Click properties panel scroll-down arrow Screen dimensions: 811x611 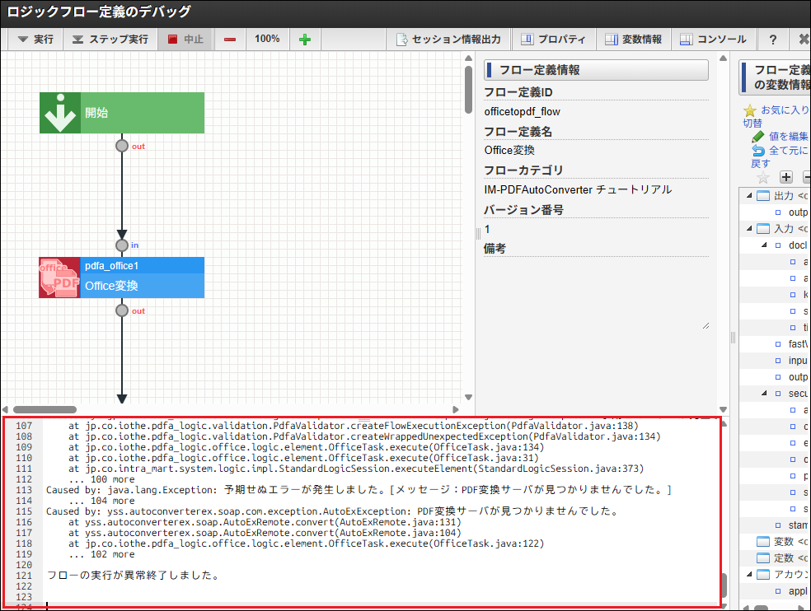click(x=723, y=409)
